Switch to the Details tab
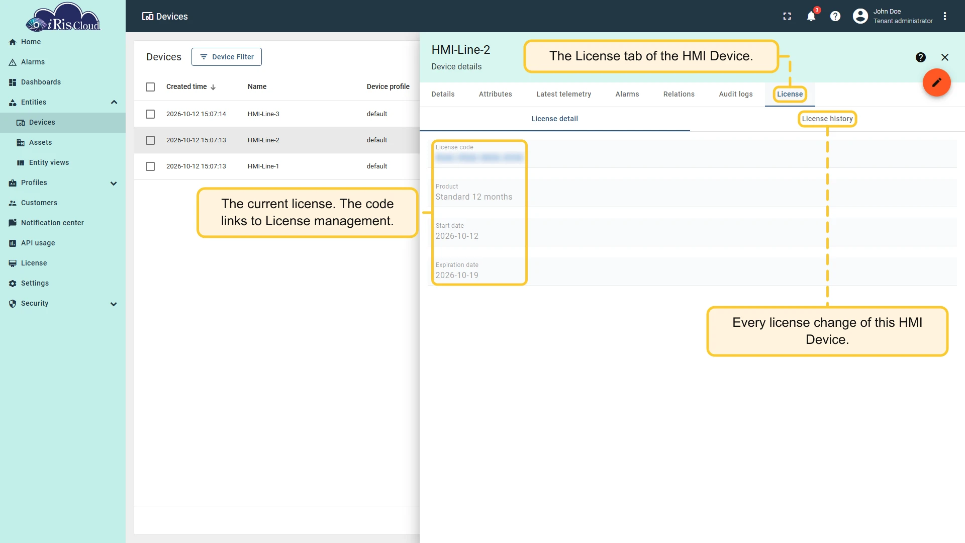The height and width of the screenshot is (543, 965). point(443,94)
